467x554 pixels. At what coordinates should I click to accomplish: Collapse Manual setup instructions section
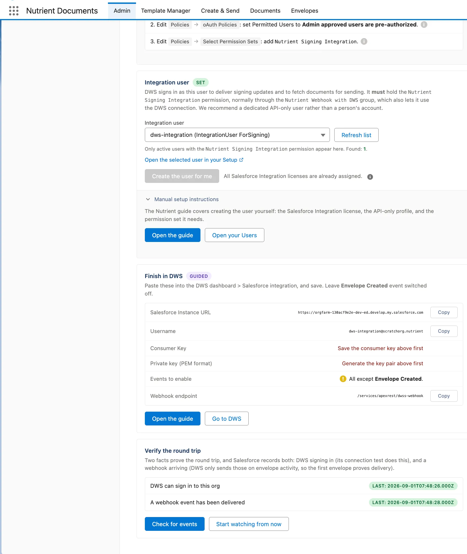point(182,199)
